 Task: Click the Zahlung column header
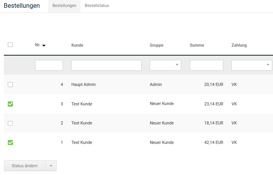click(x=239, y=45)
